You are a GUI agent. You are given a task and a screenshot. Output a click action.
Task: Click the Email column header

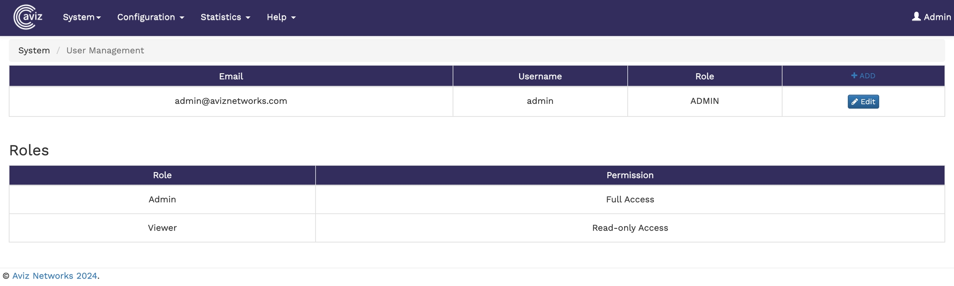click(231, 76)
